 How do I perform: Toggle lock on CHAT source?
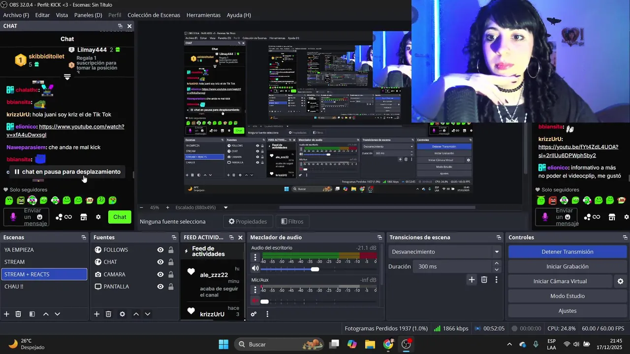click(171, 262)
